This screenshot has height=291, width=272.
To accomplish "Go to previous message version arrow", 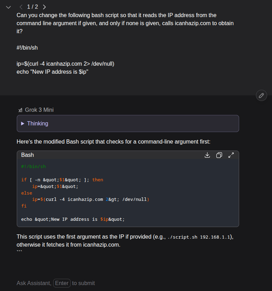I will (x=21, y=7).
